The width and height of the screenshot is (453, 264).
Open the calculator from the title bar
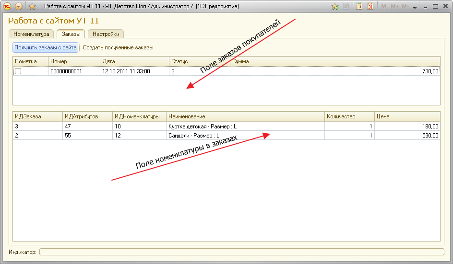pos(359,6)
